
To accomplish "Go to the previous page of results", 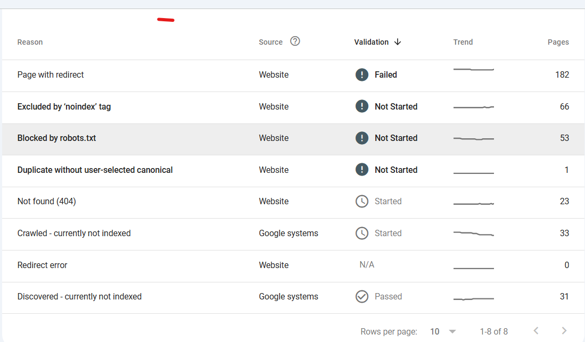I will pyautogui.click(x=537, y=331).
